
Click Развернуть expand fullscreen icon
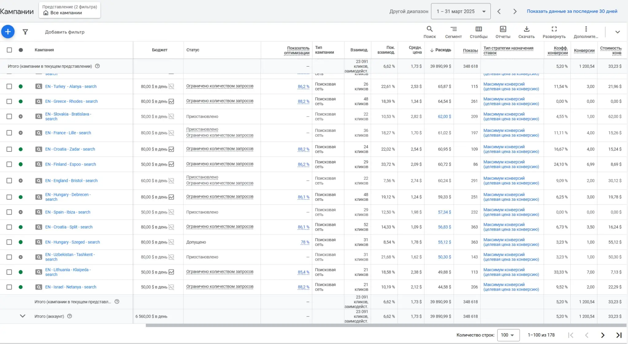pyautogui.click(x=554, y=32)
